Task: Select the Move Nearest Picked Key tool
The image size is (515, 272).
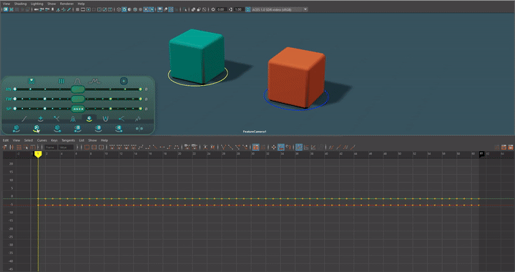Action: [4, 147]
